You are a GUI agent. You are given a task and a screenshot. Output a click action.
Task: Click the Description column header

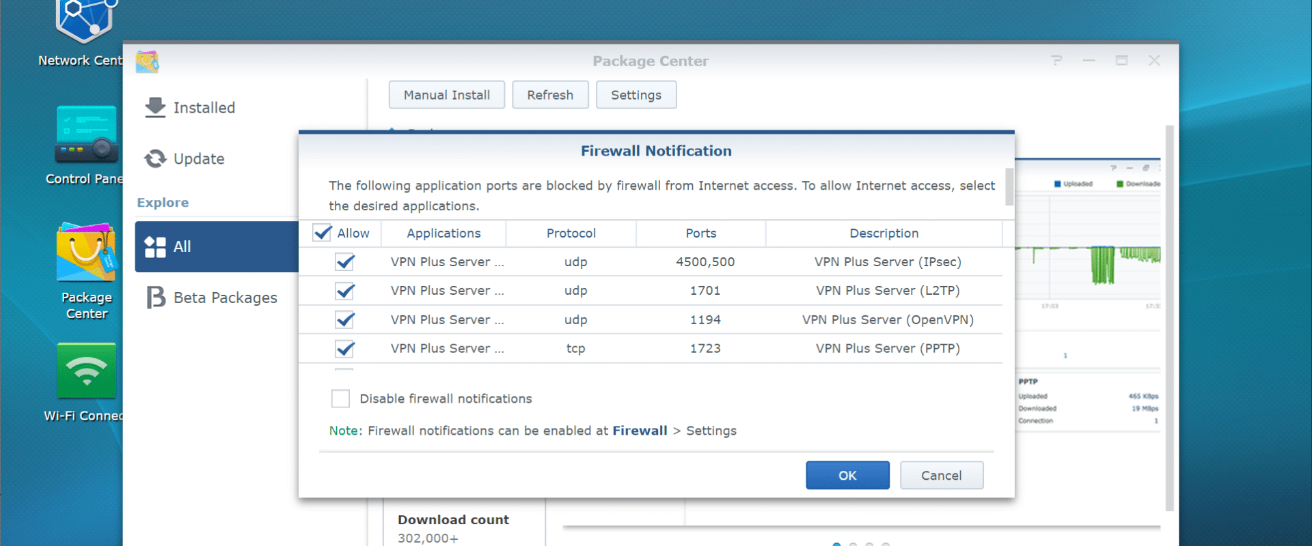pyautogui.click(x=884, y=233)
